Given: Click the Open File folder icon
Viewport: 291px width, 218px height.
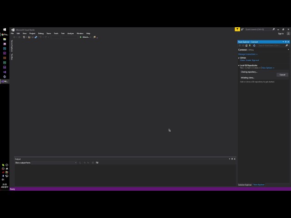Looking at the screenshot, I should [29, 37].
